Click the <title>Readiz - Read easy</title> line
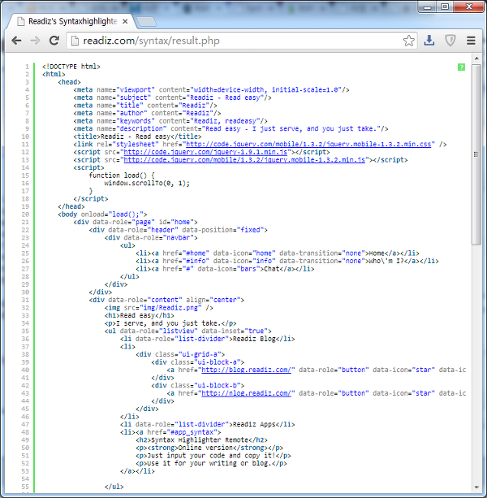Viewport: 487px width, 498px height. tap(137, 136)
